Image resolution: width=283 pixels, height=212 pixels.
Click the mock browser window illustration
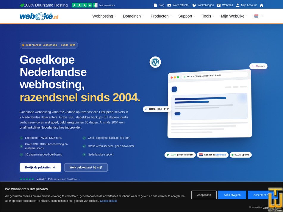click(x=209, y=104)
